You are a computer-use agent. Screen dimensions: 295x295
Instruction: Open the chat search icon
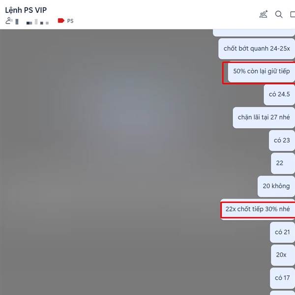(x=279, y=14)
